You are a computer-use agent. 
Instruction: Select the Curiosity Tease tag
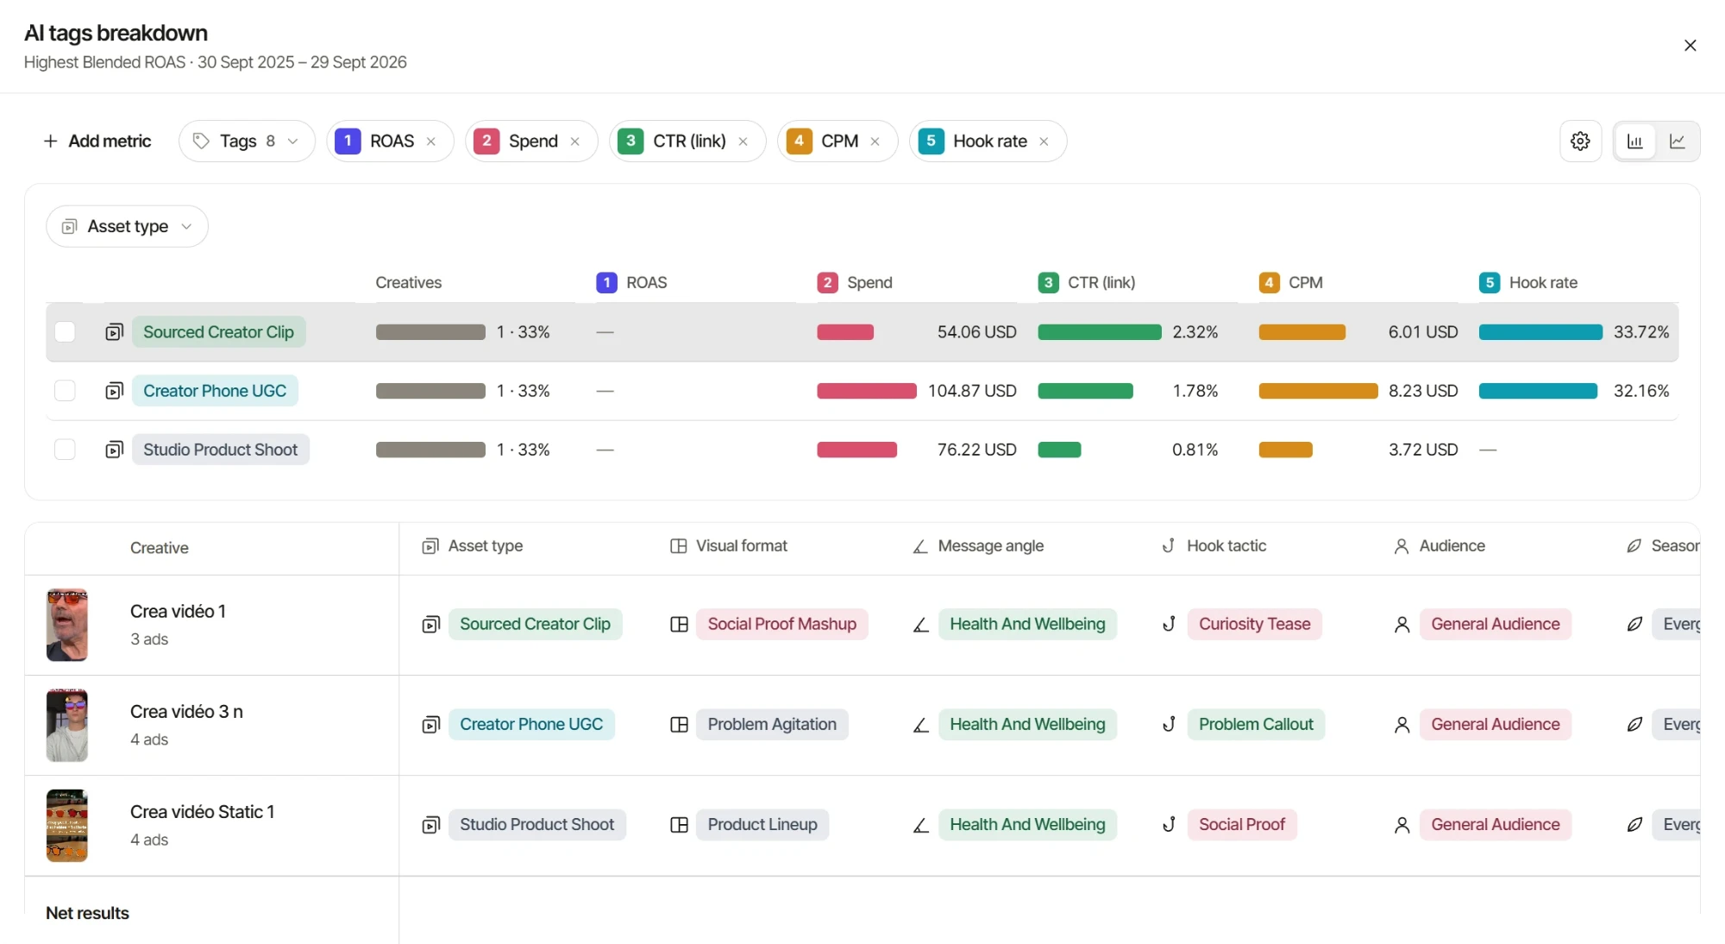pos(1254,624)
